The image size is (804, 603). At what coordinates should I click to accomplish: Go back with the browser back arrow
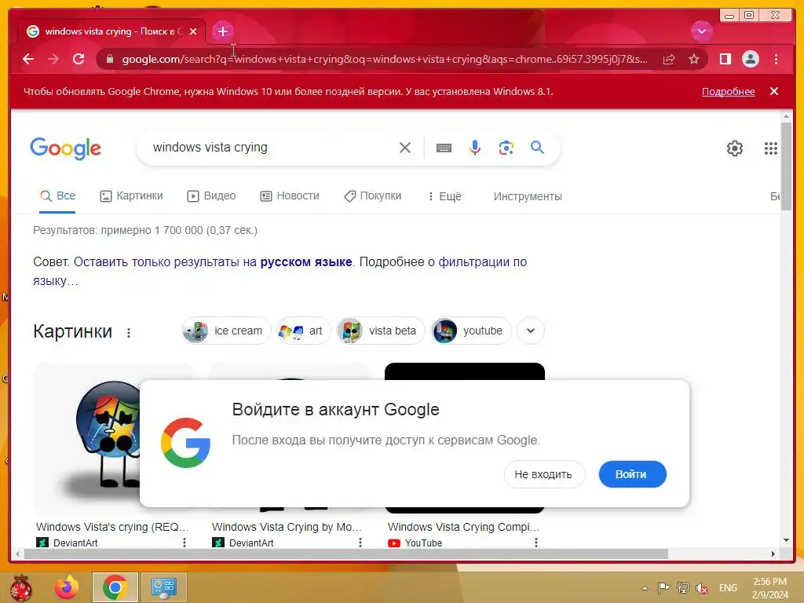point(28,59)
